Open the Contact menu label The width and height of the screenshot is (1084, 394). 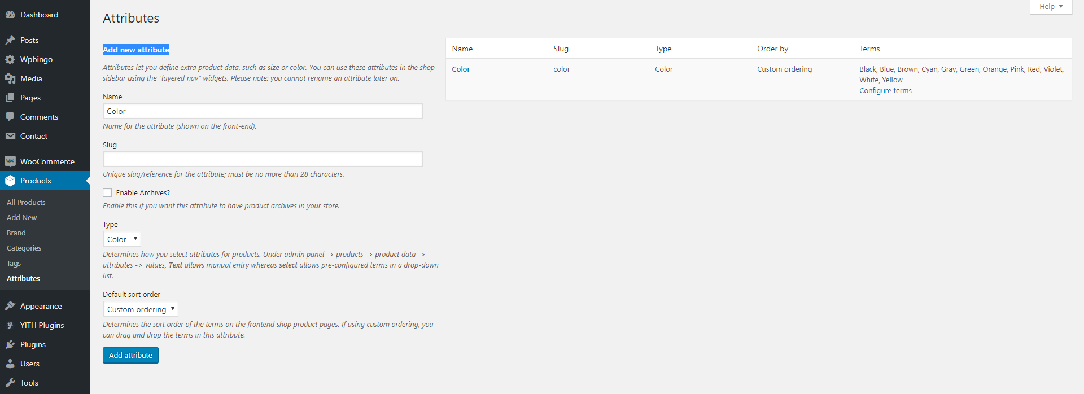tap(34, 136)
